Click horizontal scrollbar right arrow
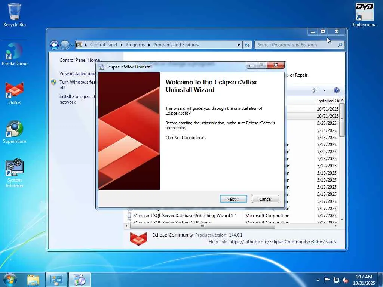This screenshot has height=287, width=383. [x=335, y=226]
